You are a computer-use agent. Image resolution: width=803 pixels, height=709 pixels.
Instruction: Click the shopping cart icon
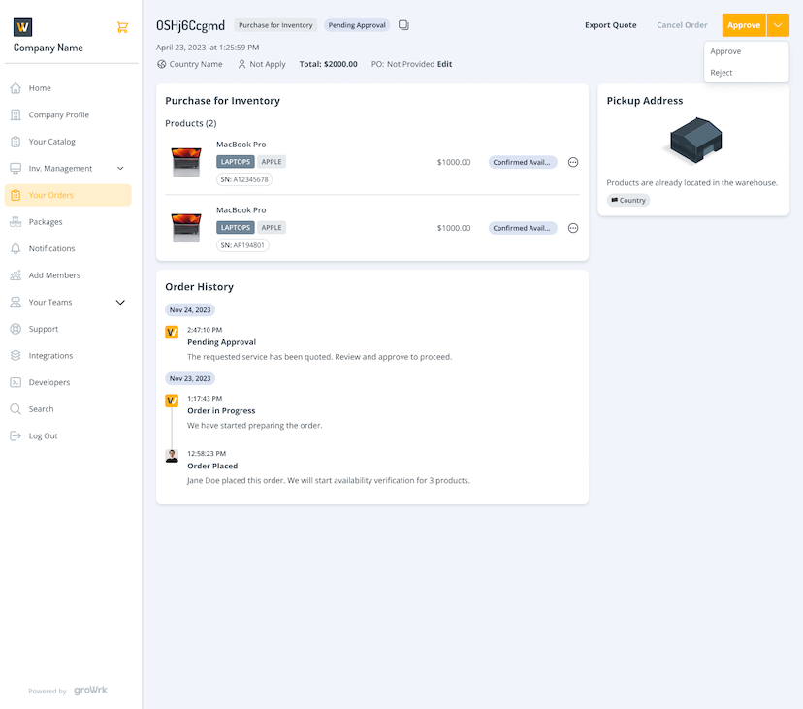click(x=122, y=27)
